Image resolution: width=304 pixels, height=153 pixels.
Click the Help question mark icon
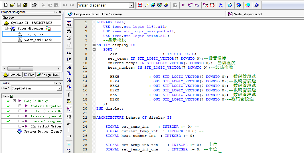coord(256,5)
